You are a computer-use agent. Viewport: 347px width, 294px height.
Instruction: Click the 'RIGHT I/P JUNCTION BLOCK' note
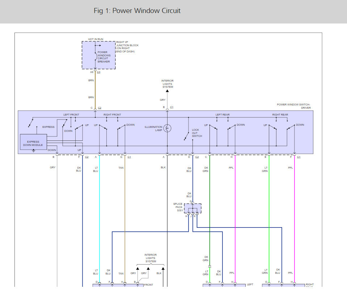(x=127, y=47)
